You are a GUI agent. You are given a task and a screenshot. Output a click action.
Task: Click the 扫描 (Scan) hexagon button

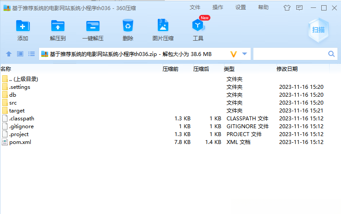pyautogui.click(x=318, y=30)
